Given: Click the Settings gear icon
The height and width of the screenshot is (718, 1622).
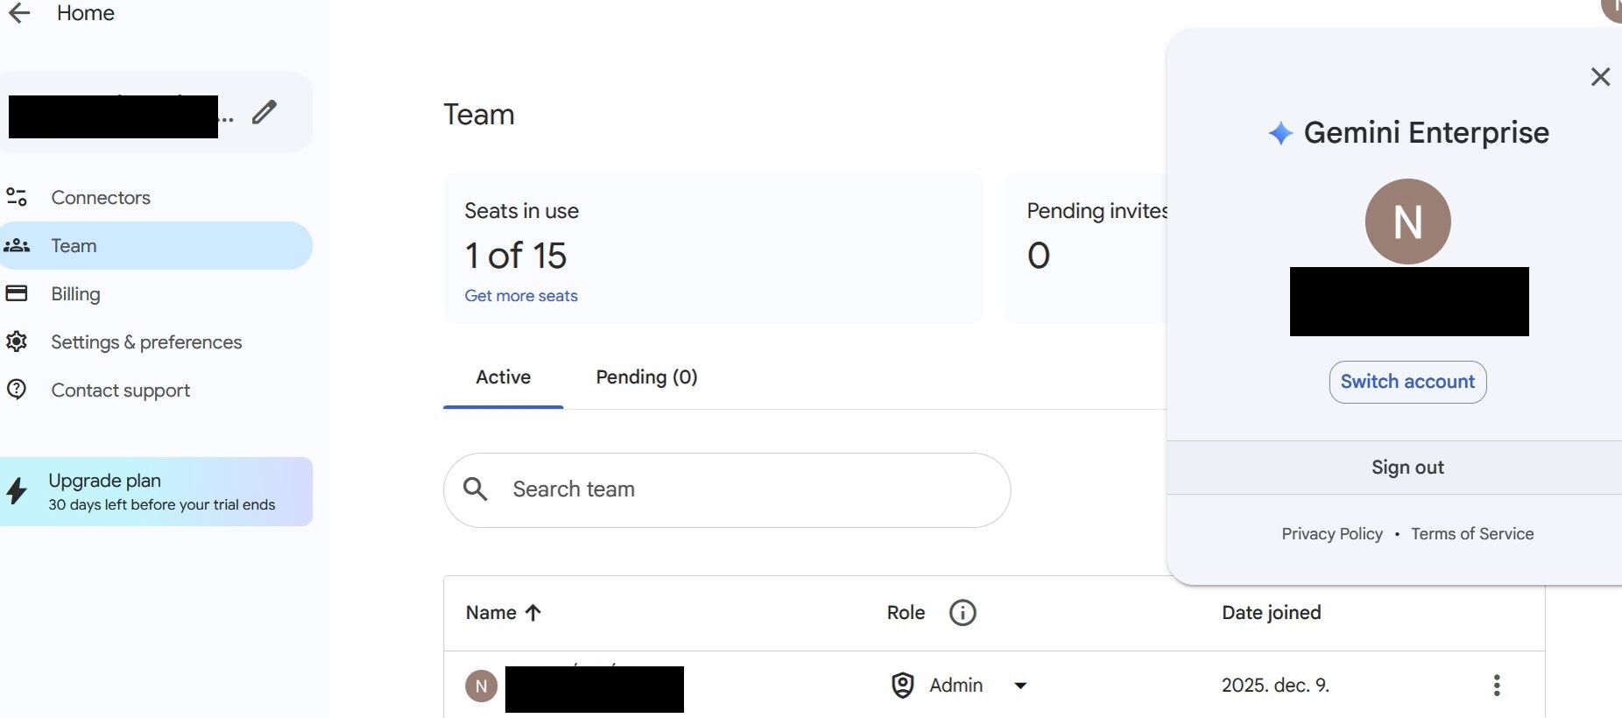Looking at the screenshot, I should click(17, 341).
